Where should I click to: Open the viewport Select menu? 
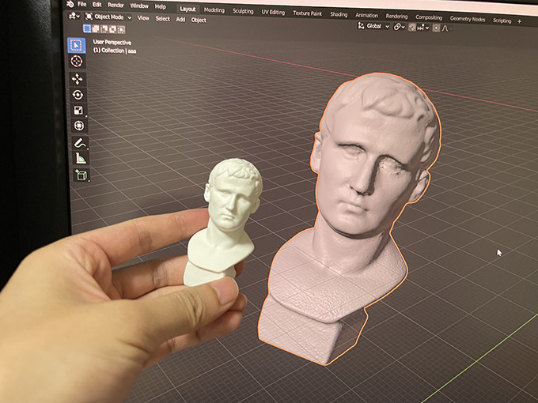(163, 18)
